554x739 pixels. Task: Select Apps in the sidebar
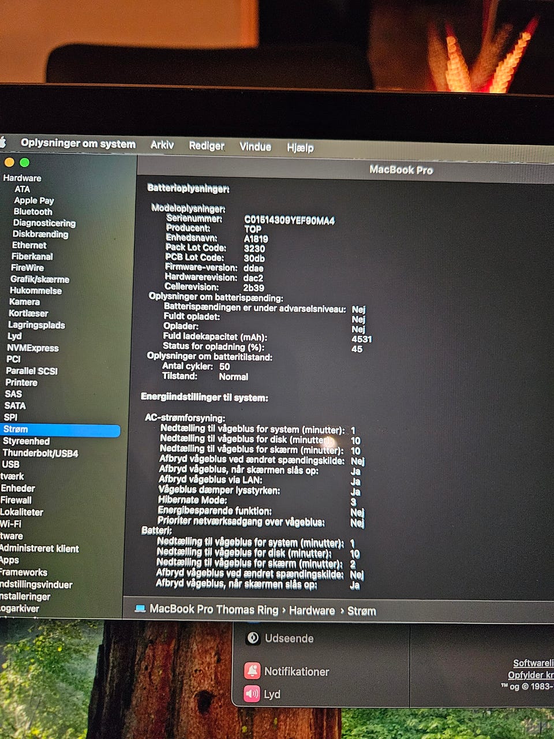click(x=9, y=560)
